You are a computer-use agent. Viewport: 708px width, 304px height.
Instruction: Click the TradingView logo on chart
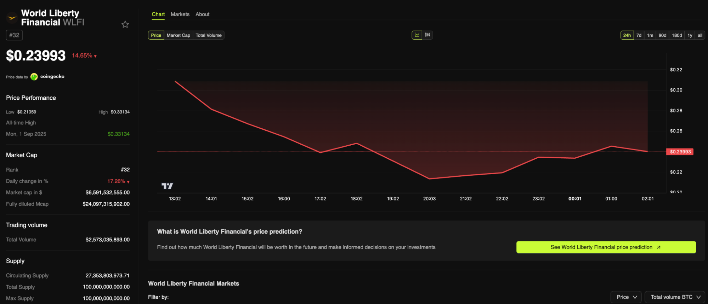click(x=167, y=186)
